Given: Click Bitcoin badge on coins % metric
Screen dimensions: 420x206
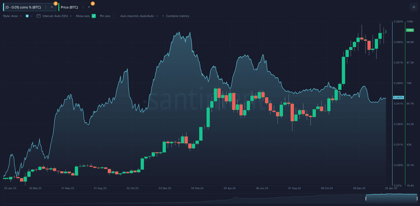Looking at the screenshot, I should click(x=56, y=3).
